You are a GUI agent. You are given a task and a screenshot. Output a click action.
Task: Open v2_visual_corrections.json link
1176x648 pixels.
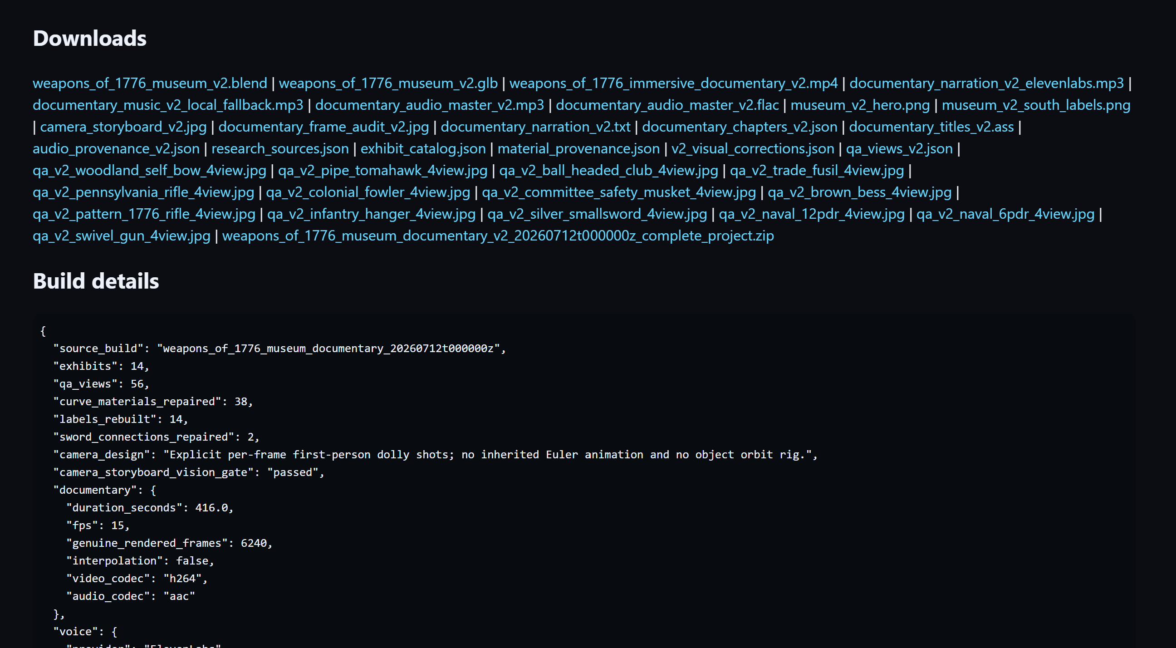coord(752,148)
